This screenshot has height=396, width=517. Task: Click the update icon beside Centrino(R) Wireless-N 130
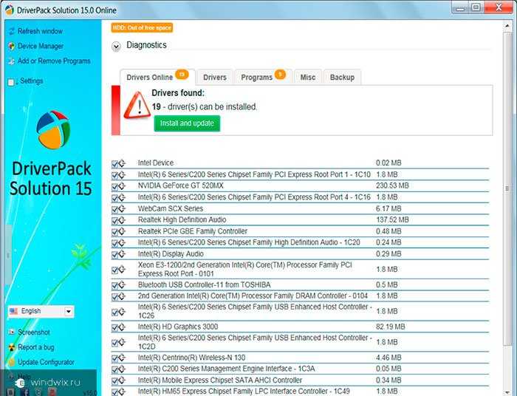click(x=122, y=358)
